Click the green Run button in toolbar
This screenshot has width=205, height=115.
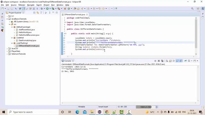coord(47,9)
